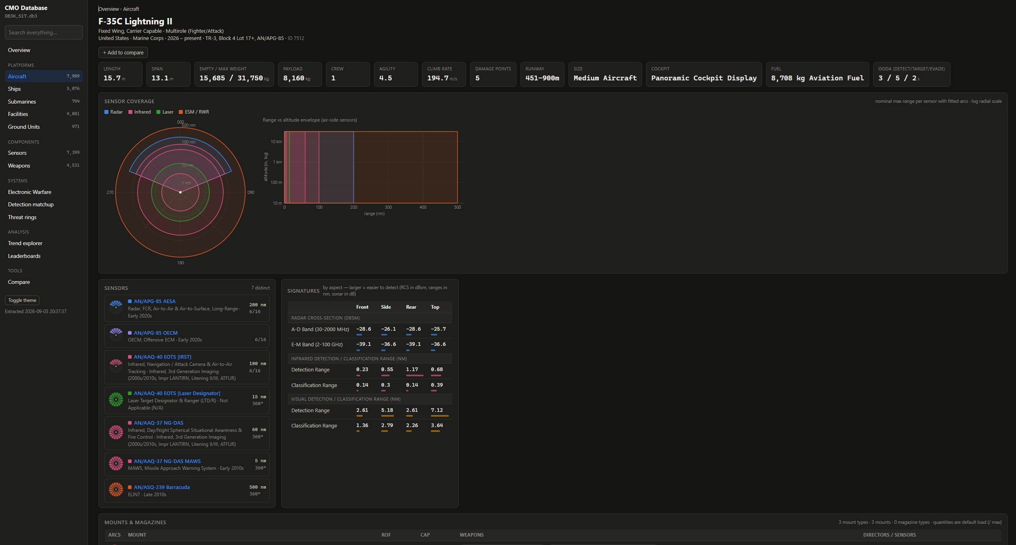Click the Front column header in Signatures
Screen dimensions: 1016x545
coord(362,307)
